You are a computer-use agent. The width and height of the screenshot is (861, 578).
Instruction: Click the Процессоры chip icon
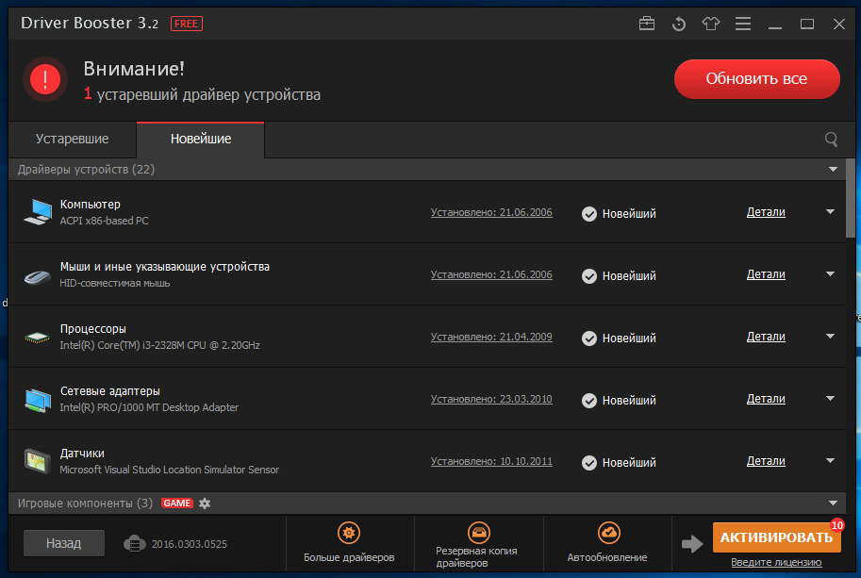tap(38, 337)
